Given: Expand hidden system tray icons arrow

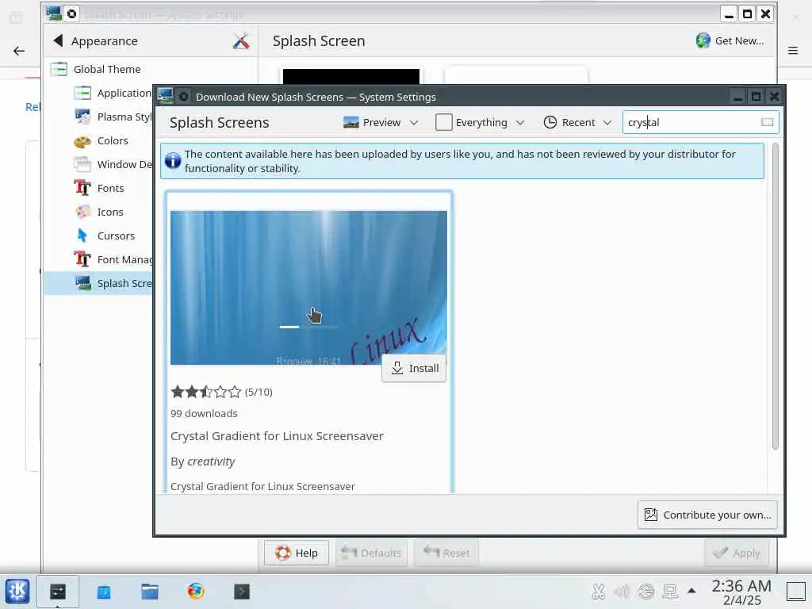Looking at the screenshot, I should 691,591.
